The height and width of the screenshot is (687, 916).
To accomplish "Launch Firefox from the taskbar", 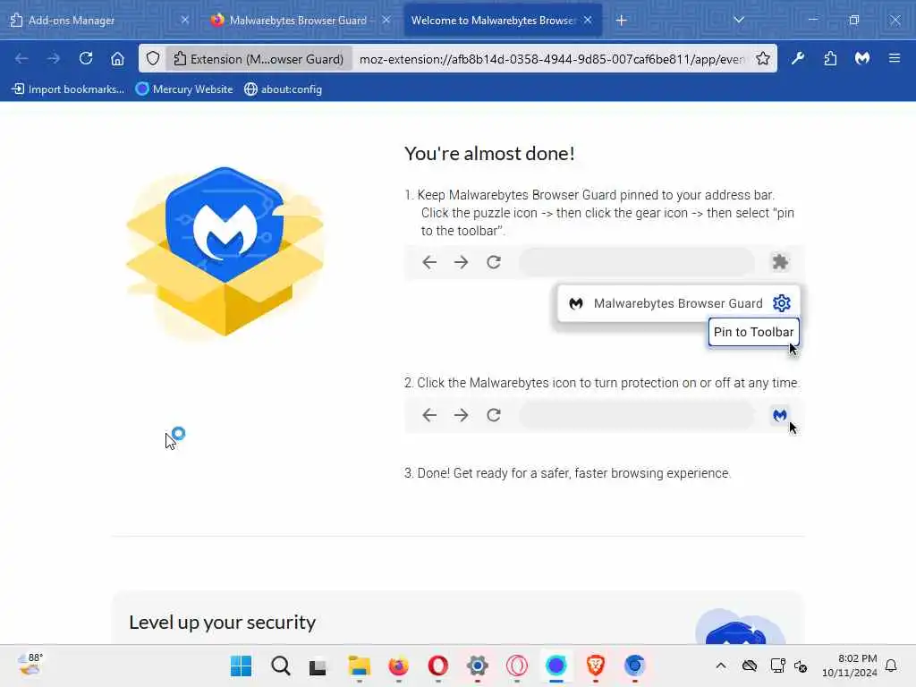I will click(x=398, y=666).
